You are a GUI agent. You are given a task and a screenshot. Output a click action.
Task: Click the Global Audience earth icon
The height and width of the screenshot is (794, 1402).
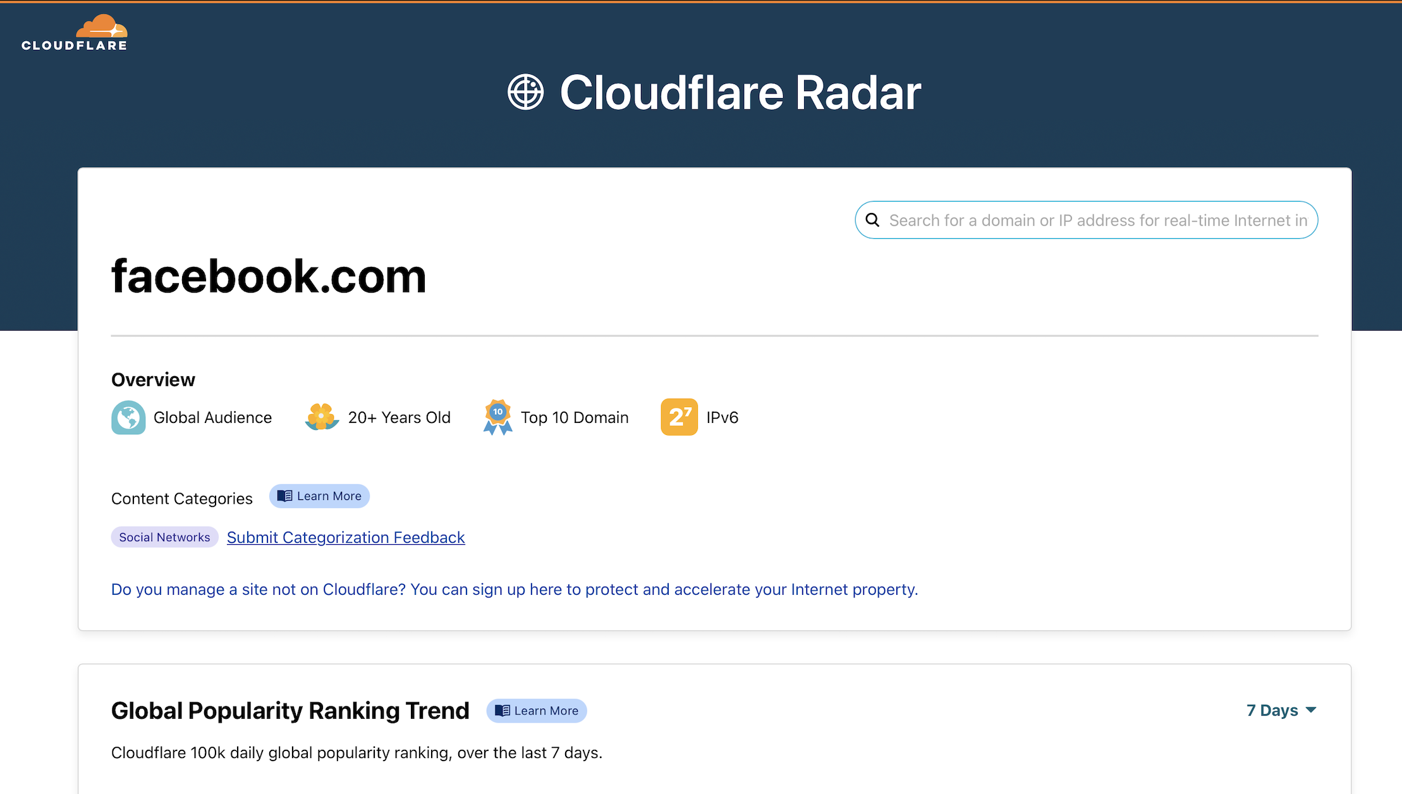(128, 417)
